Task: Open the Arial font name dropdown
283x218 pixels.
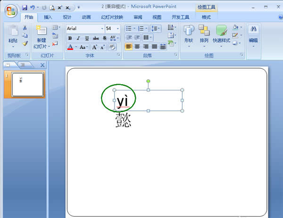Action: click(x=102, y=29)
